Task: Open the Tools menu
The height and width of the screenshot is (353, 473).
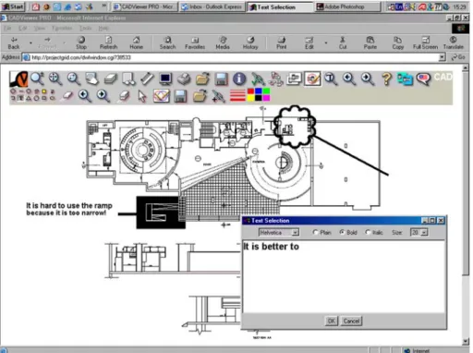Action: 85,29
